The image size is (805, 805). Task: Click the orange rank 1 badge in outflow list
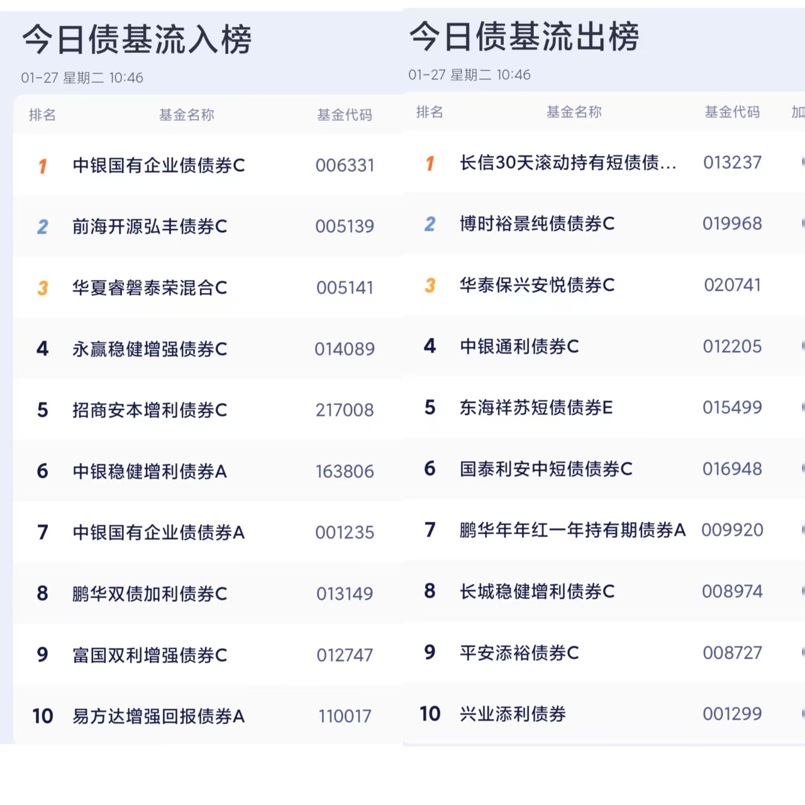430,164
